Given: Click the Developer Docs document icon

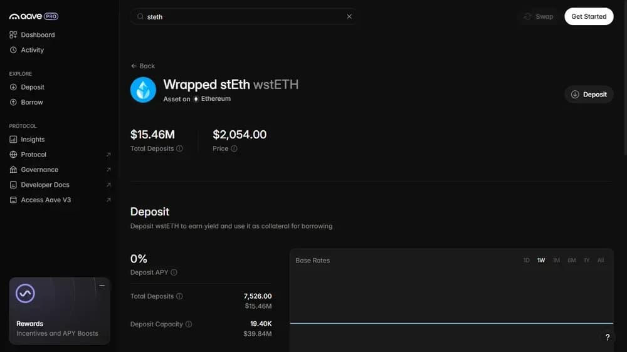Looking at the screenshot, I should (13, 185).
